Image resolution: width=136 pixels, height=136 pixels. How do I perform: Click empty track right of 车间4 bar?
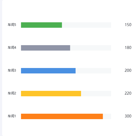[91, 48]
